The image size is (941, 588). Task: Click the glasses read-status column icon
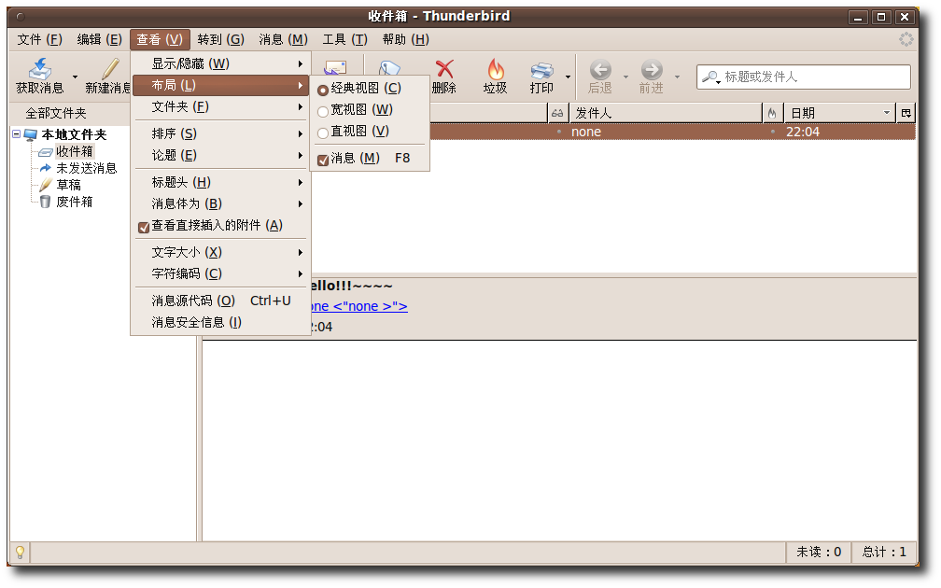[x=557, y=113]
